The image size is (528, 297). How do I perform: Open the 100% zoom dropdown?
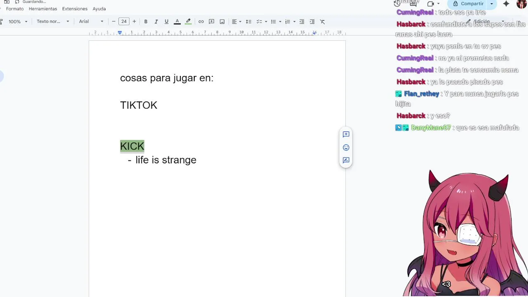coord(18,21)
